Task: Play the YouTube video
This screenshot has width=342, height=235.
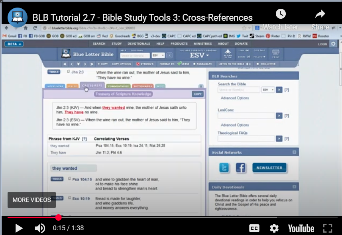Action: click(19, 228)
